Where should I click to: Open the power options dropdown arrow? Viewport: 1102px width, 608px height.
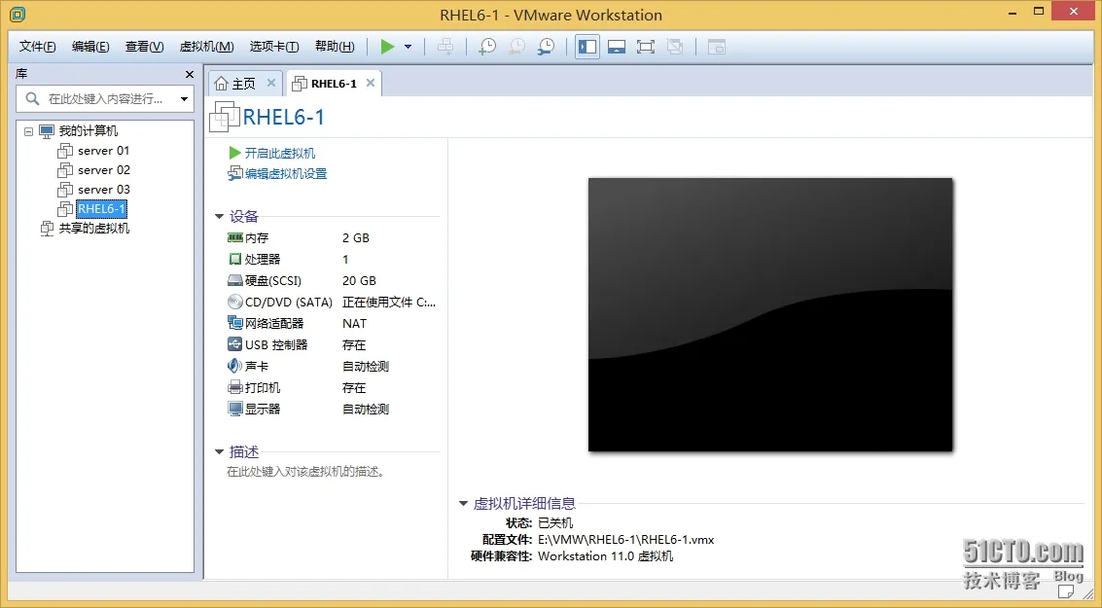pos(409,47)
